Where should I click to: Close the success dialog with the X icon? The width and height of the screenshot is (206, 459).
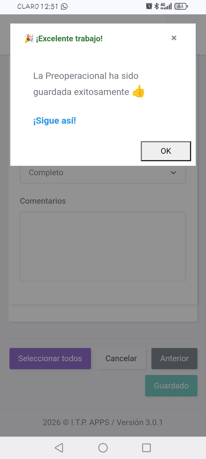(174, 38)
